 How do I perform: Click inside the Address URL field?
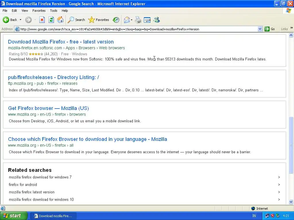(x=139, y=29)
